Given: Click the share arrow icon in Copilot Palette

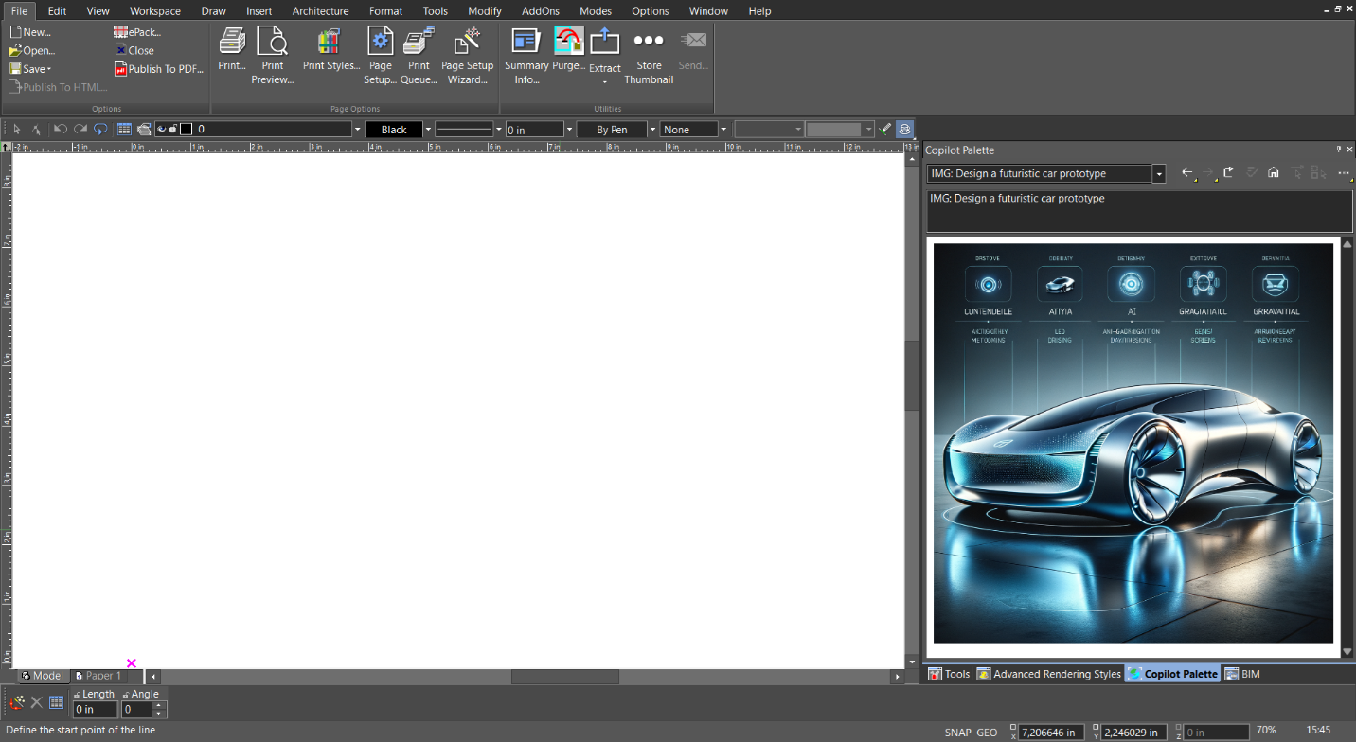Looking at the screenshot, I should 1229,172.
